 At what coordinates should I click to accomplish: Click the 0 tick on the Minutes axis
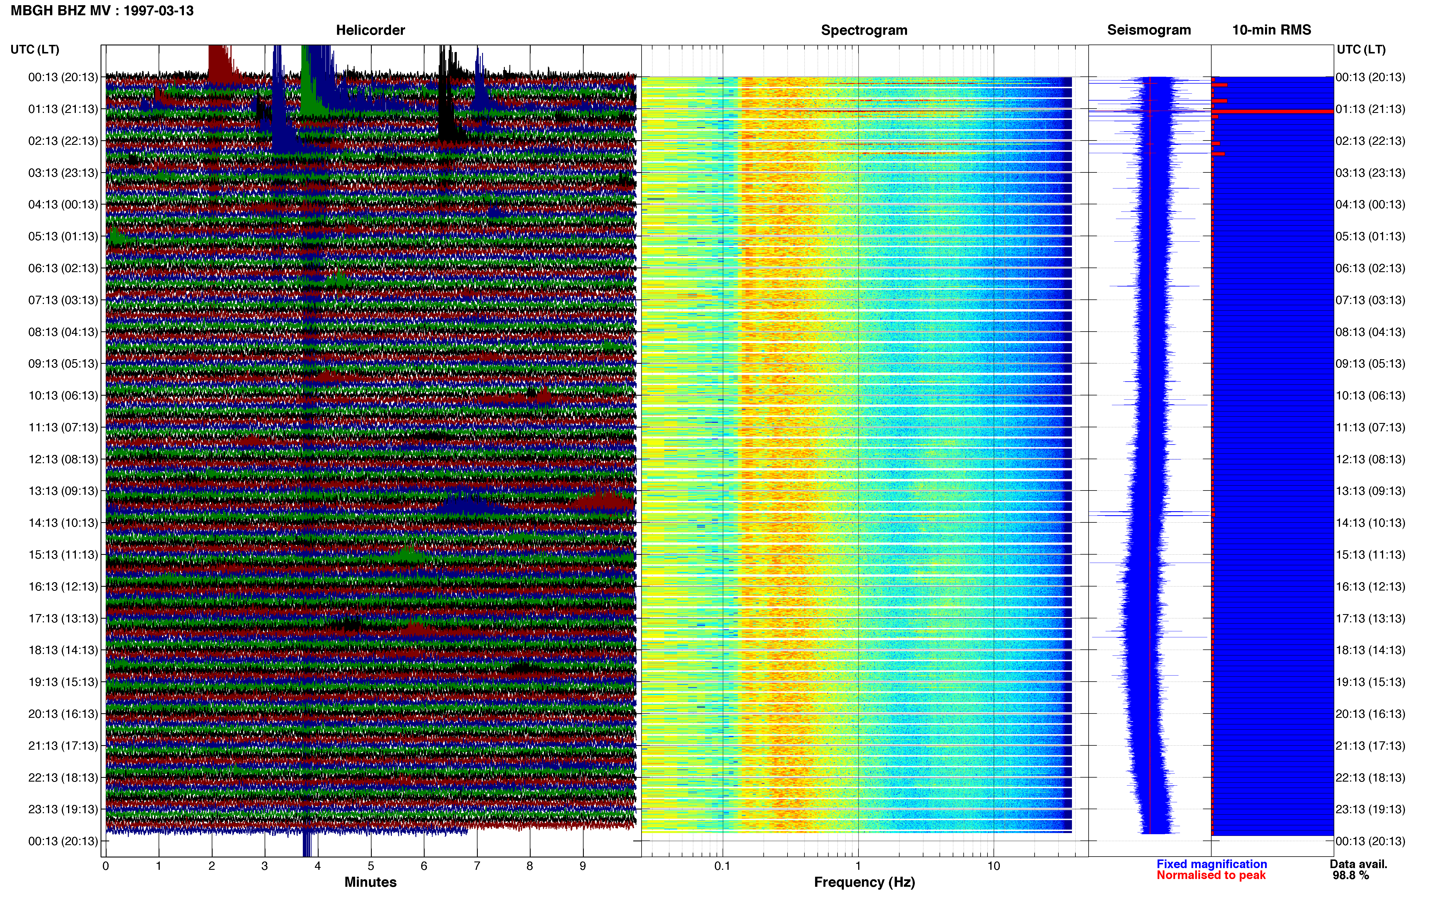pos(105,866)
